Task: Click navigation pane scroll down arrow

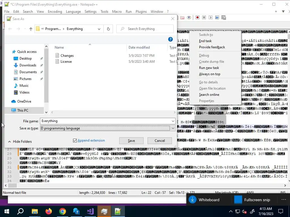Action: (46, 112)
